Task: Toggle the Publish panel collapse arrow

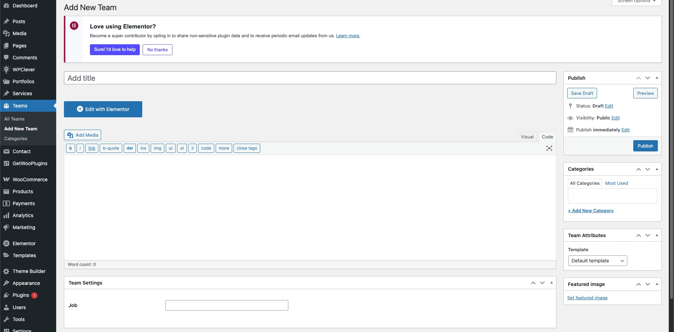Action: [657, 78]
